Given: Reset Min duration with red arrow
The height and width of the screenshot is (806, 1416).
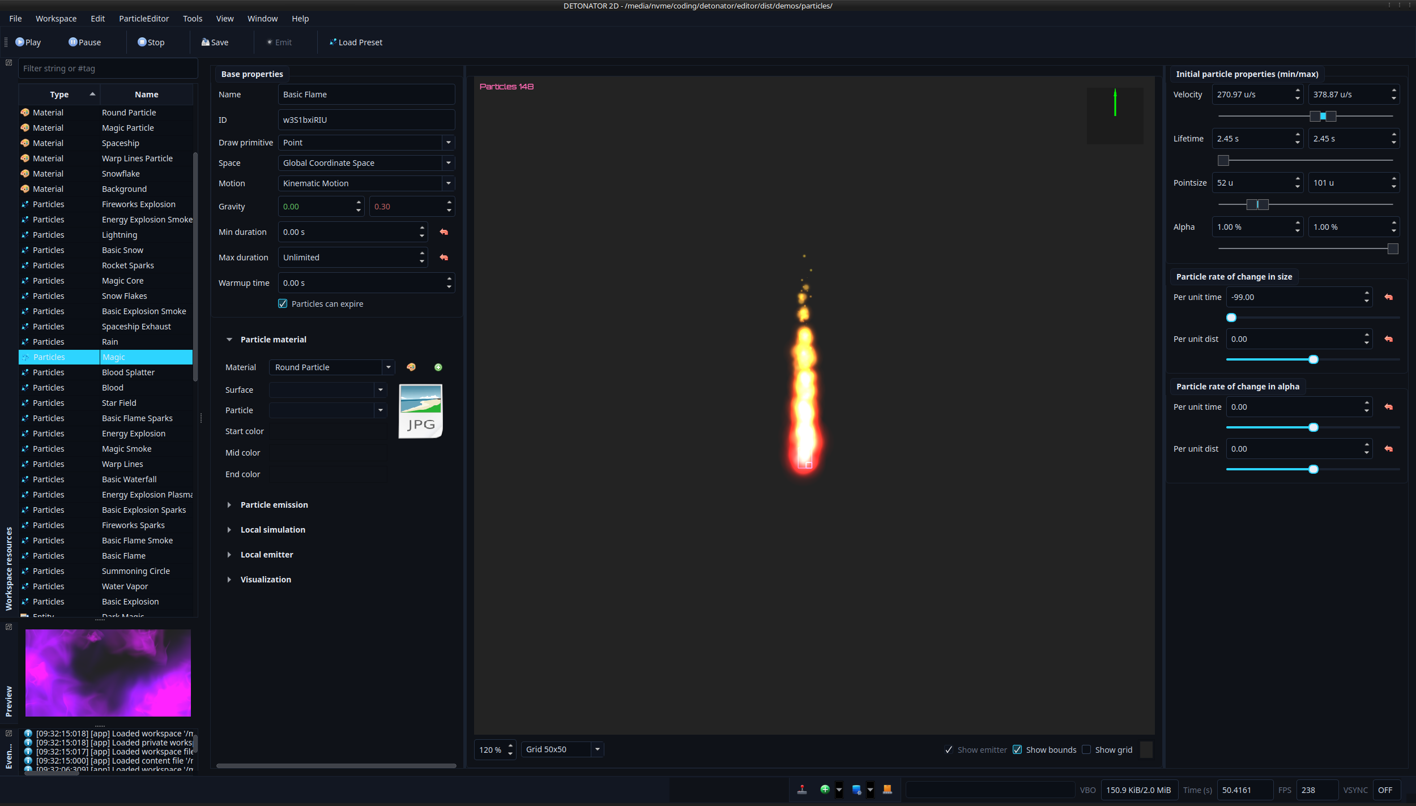Looking at the screenshot, I should [x=444, y=232].
